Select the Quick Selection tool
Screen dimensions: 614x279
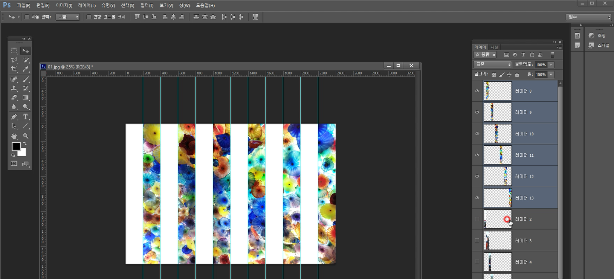(x=26, y=60)
